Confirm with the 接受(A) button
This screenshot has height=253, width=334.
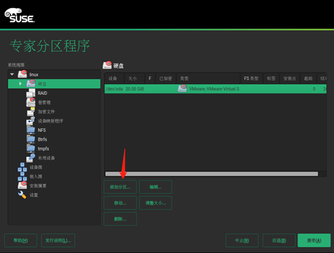(x=314, y=240)
